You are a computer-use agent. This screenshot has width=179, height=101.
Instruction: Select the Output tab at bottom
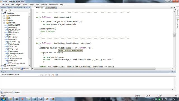[17, 93]
